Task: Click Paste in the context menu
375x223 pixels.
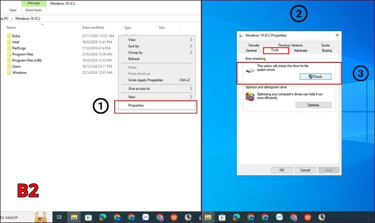Action: [x=132, y=67]
